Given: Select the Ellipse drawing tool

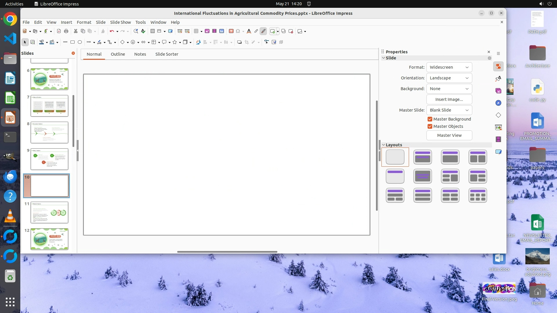Looking at the screenshot, I should click(x=80, y=42).
